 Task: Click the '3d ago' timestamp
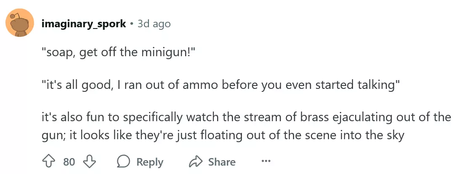(154, 24)
